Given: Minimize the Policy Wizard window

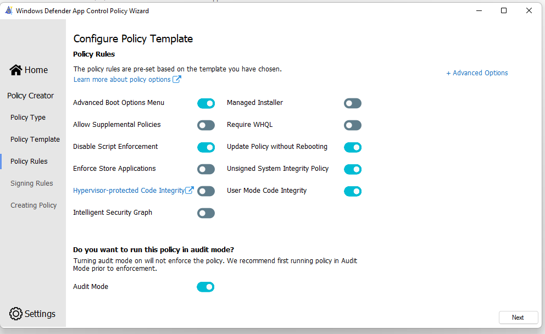Looking at the screenshot, I should [x=479, y=11].
